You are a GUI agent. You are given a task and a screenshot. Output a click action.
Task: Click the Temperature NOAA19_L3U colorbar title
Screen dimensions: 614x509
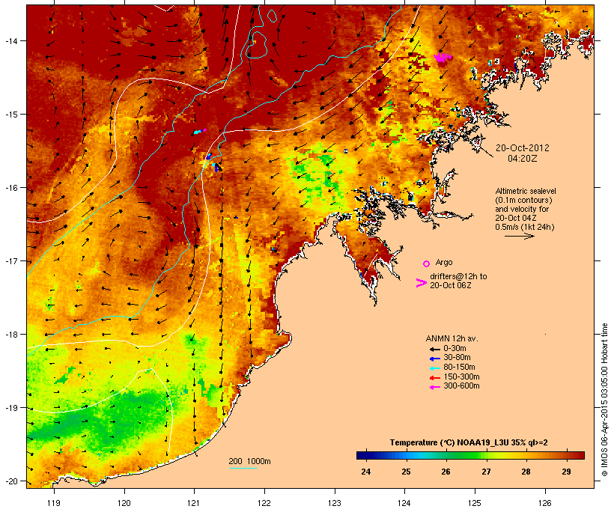469,442
